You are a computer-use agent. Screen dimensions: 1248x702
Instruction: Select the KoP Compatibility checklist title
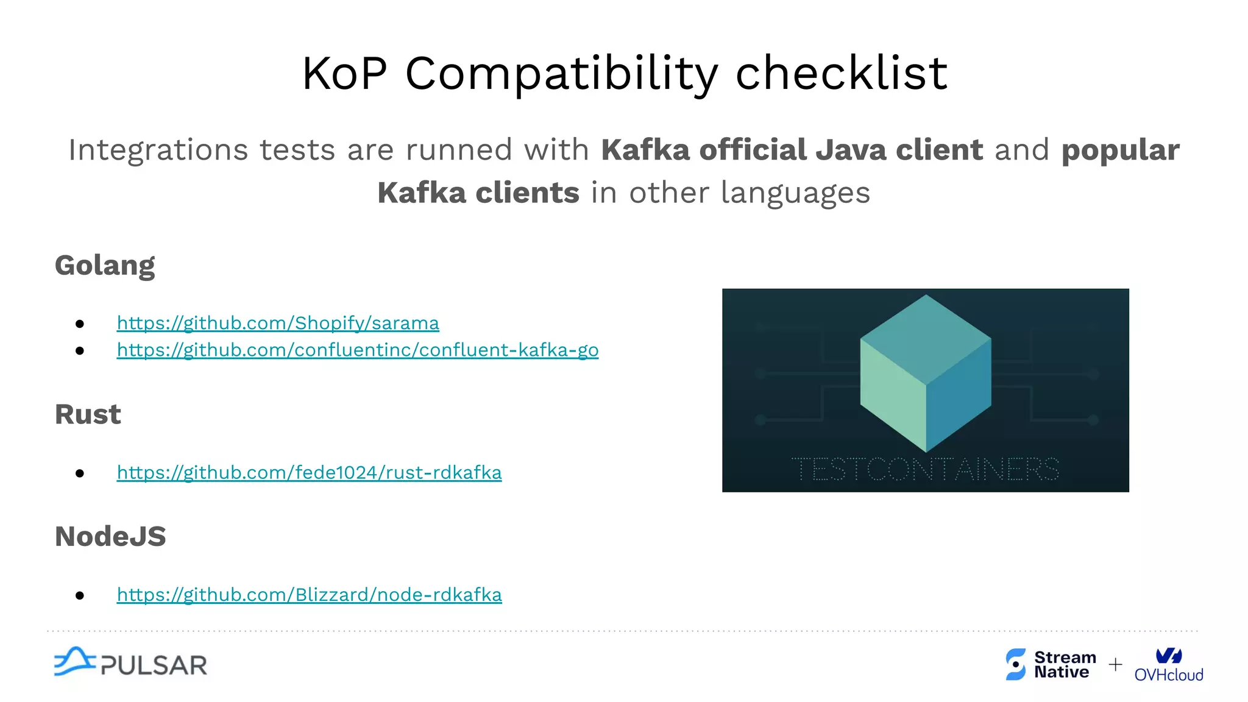click(x=624, y=74)
